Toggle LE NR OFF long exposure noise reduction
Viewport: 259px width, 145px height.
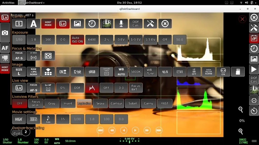click(x=194, y=72)
